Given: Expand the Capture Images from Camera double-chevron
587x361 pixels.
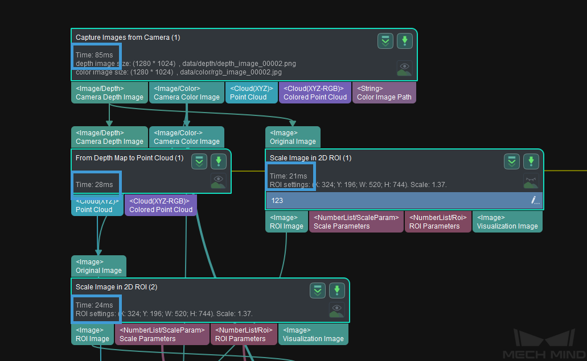Looking at the screenshot, I should click(x=385, y=41).
